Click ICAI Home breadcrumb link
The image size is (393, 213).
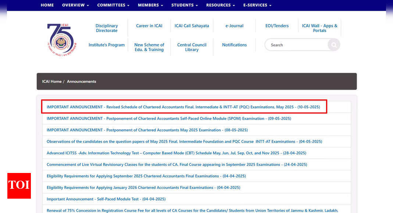[52, 82]
